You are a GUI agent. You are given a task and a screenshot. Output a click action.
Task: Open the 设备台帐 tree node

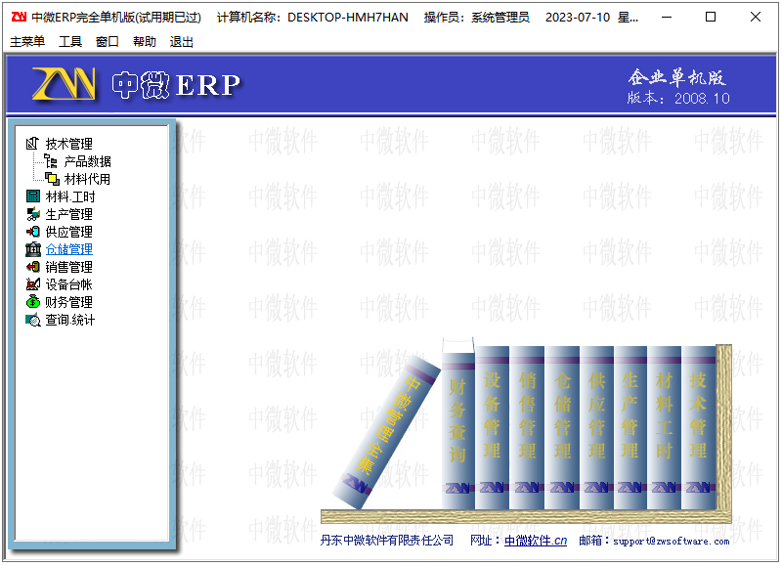click(x=68, y=284)
